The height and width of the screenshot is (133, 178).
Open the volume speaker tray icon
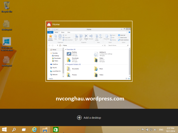[155, 130]
